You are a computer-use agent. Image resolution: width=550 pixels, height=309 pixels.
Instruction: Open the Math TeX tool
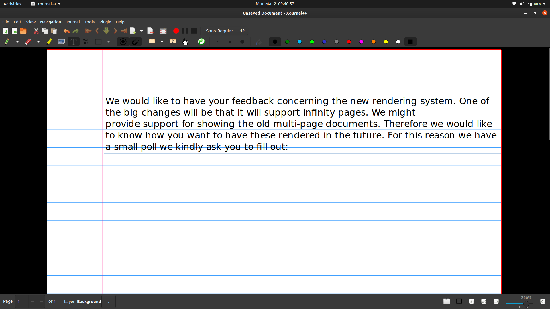(86, 42)
